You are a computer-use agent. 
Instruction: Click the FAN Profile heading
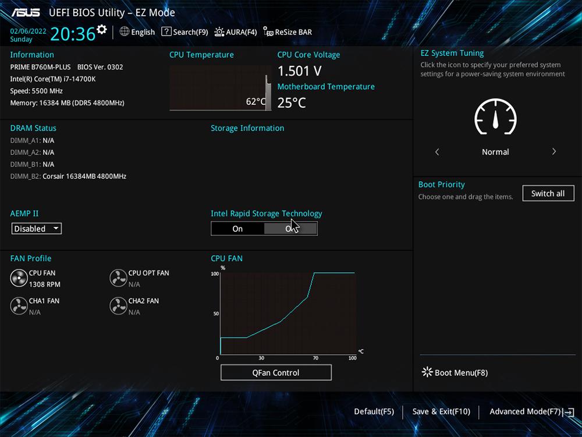[x=31, y=259]
